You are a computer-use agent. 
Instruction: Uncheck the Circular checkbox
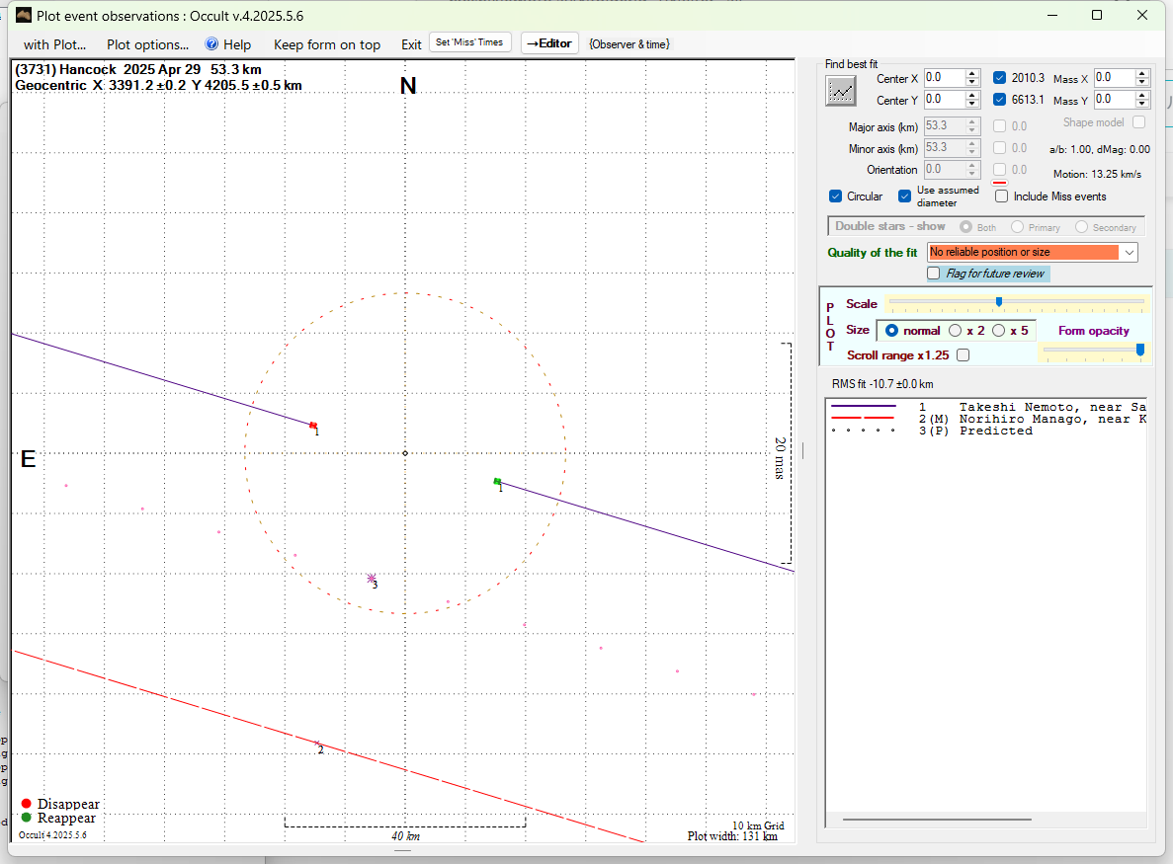point(836,196)
